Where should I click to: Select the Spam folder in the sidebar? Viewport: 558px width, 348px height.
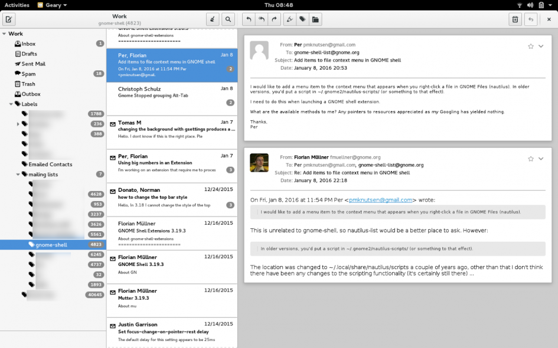point(27,74)
